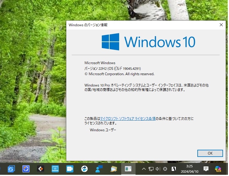Click the Windows のバージョン情報 title bar text
This screenshot has width=229, height=176.
tap(88, 25)
